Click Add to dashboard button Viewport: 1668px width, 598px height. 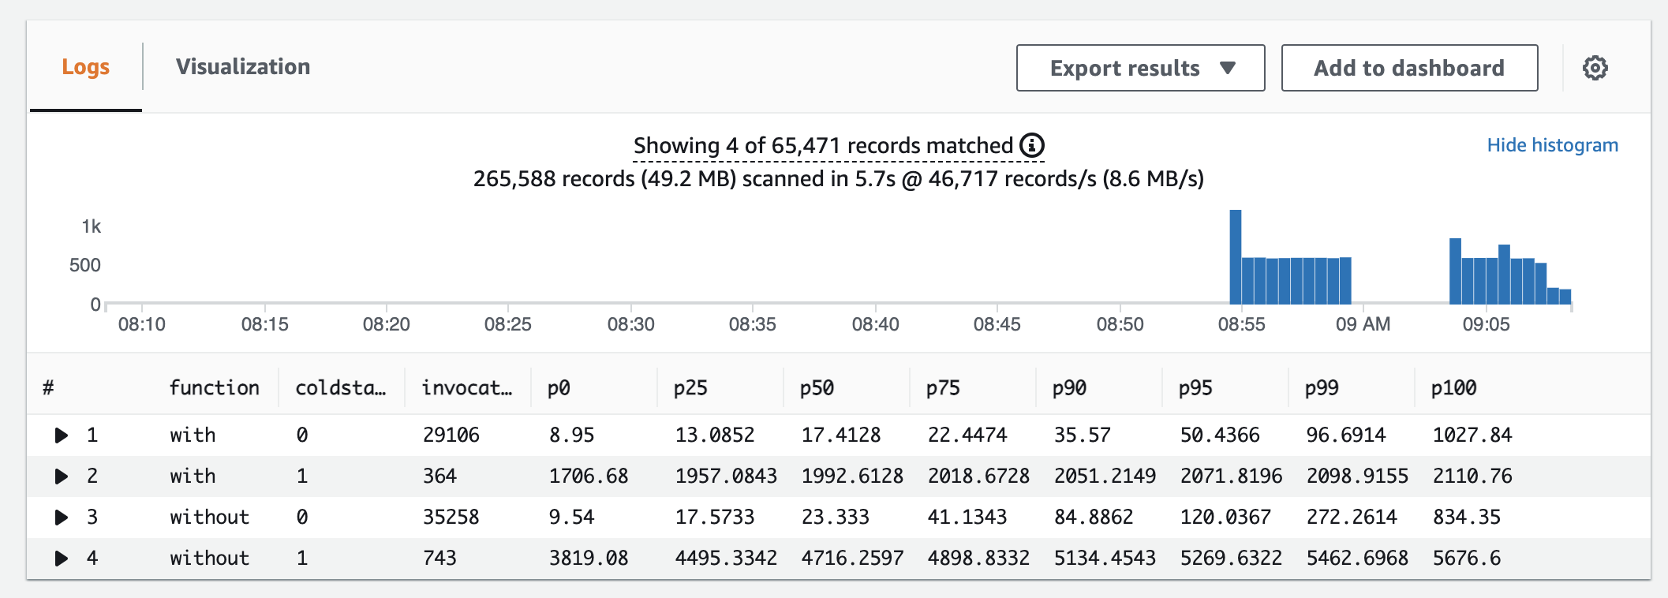pos(1409,68)
